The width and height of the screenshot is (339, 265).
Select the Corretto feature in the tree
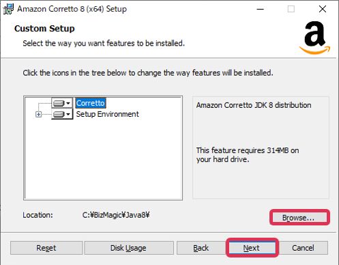point(91,103)
